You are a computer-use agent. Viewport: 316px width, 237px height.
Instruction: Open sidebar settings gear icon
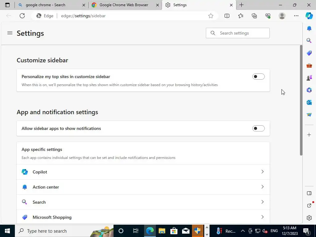click(x=309, y=218)
